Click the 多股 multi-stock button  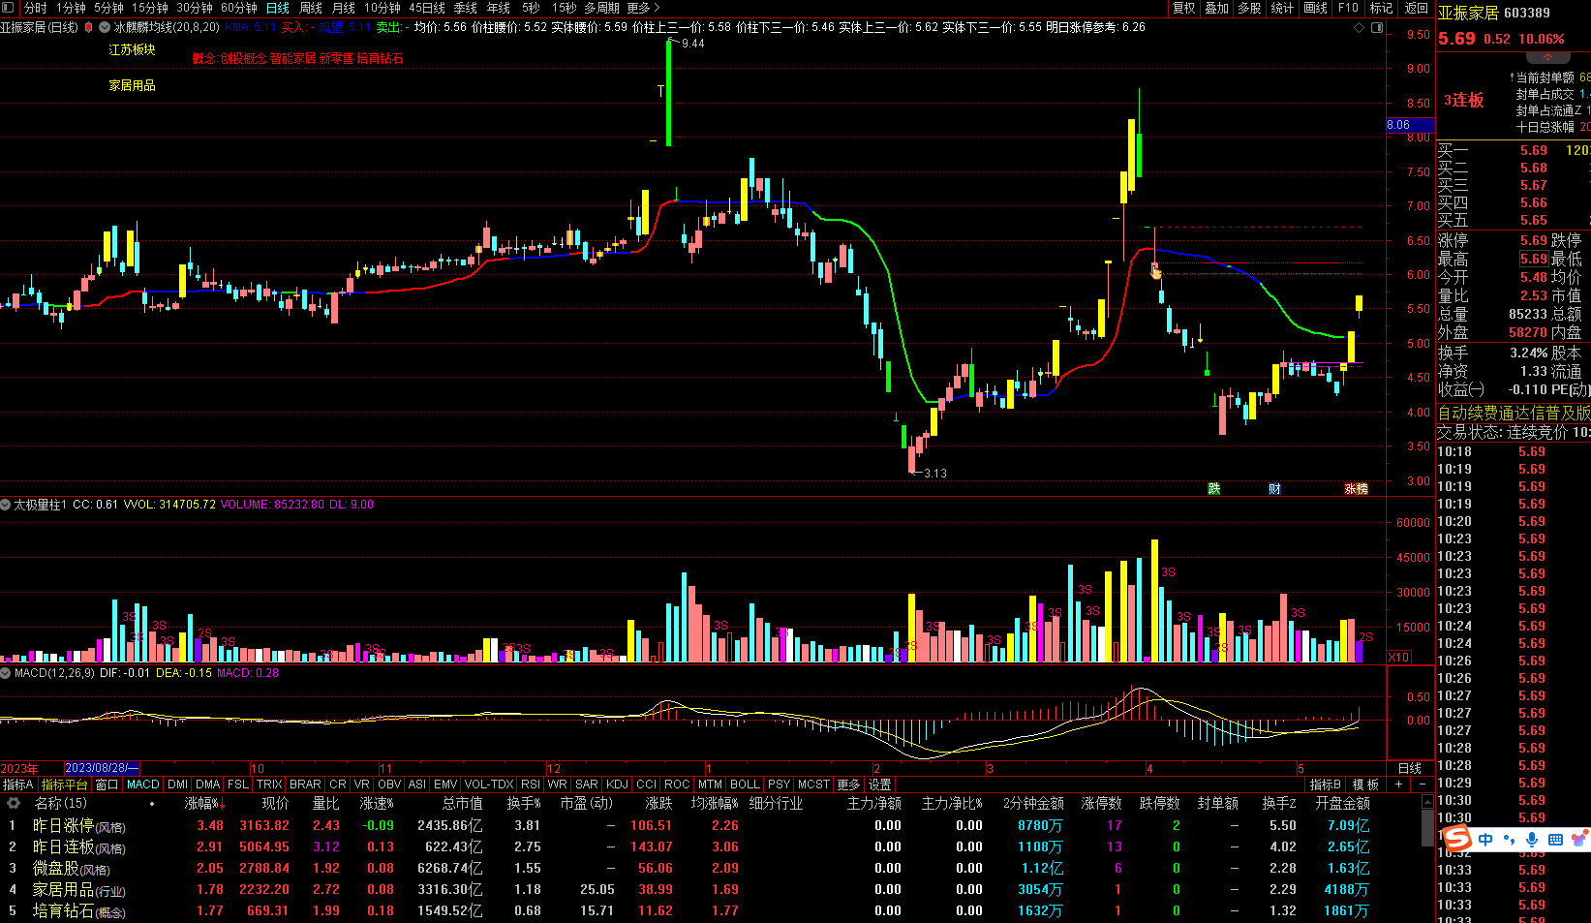click(1250, 8)
